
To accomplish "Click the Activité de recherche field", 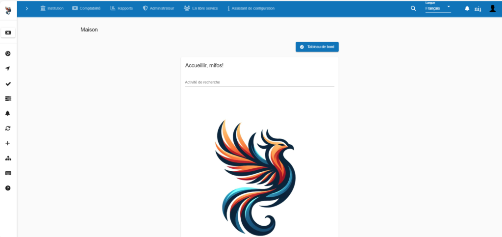I will [x=260, y=82].
